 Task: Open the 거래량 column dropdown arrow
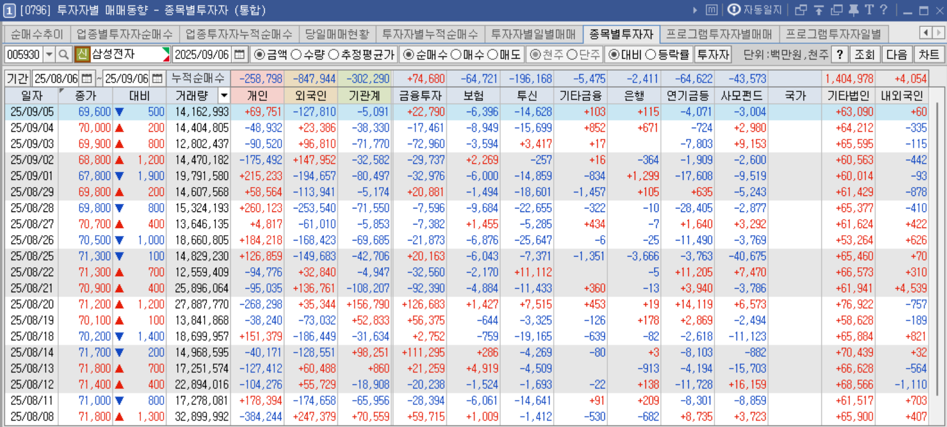224,96
